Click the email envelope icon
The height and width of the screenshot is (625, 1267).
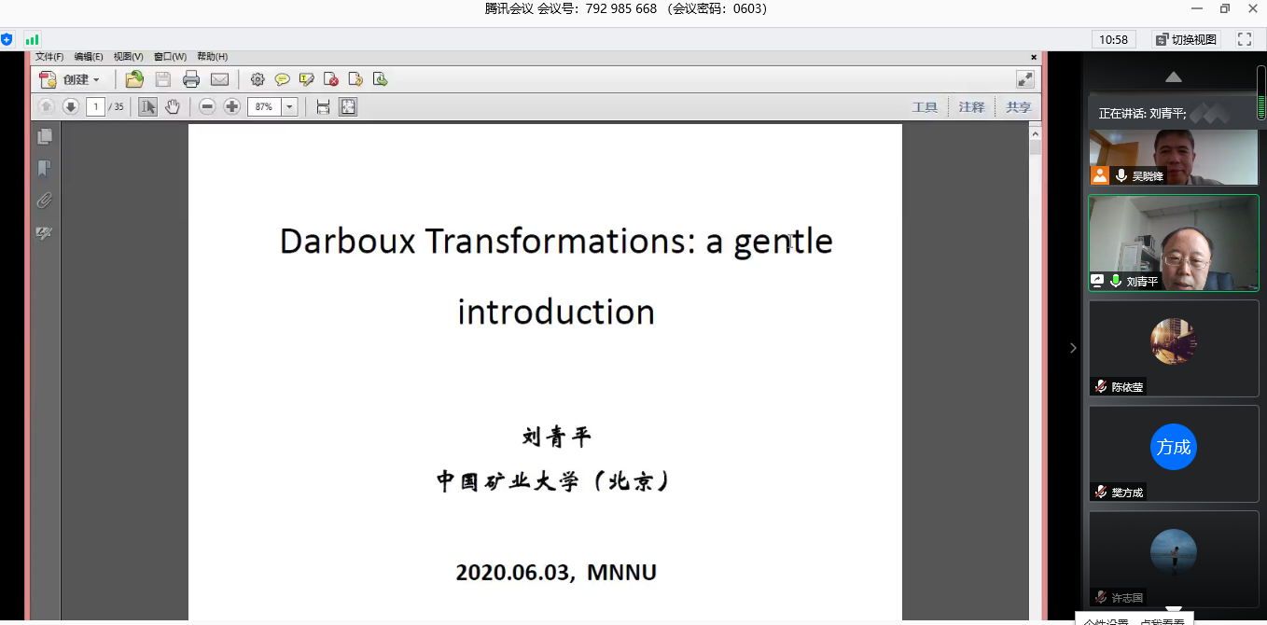(x=219, y=79)
